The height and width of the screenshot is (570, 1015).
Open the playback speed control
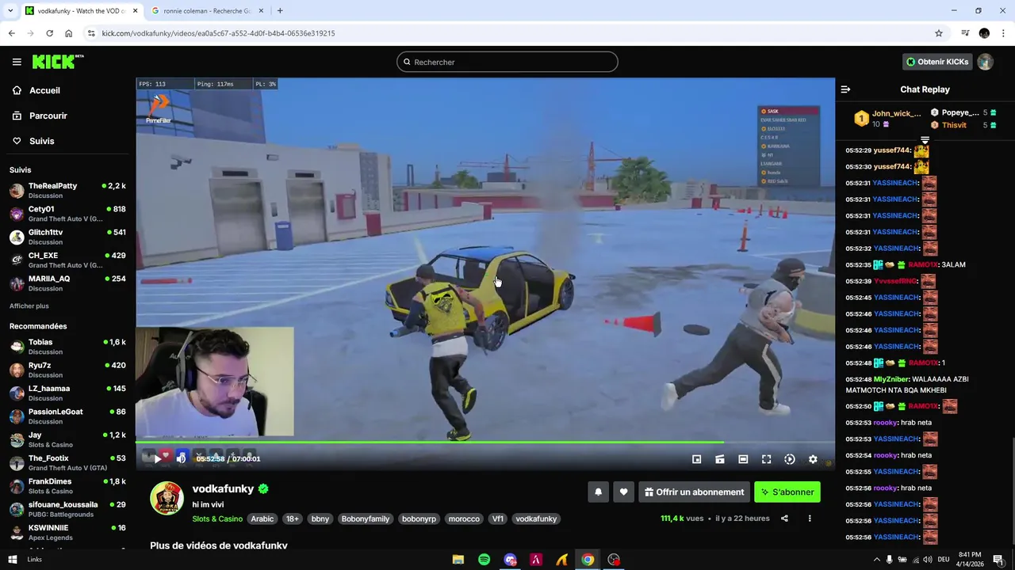pos(790,459)
